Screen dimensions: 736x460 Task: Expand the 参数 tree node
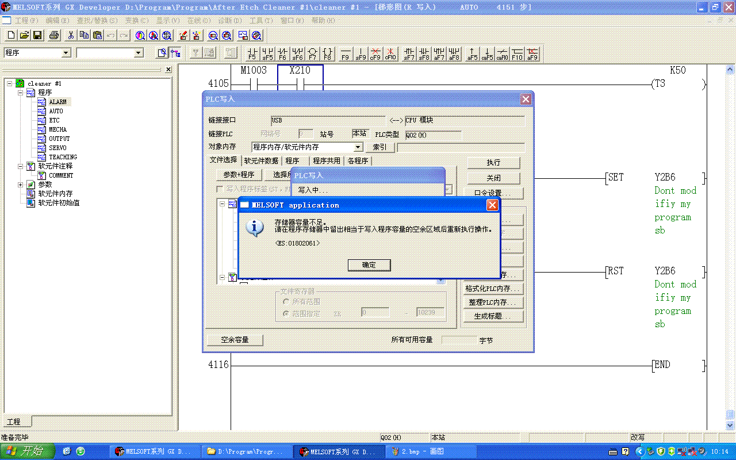(x=21, y=185)
